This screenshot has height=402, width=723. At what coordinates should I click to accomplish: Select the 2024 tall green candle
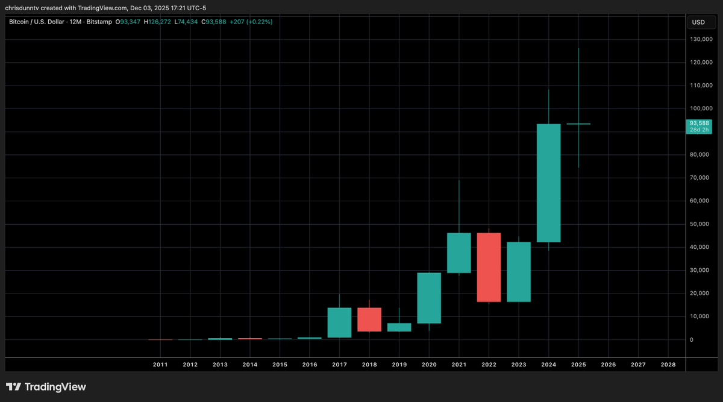coord(548,183)
